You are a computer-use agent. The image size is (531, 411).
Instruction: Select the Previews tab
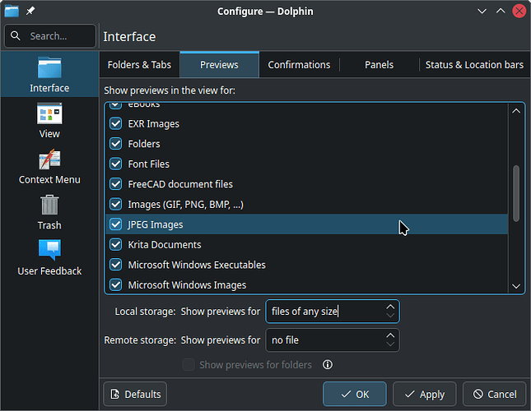pos(219,65)
